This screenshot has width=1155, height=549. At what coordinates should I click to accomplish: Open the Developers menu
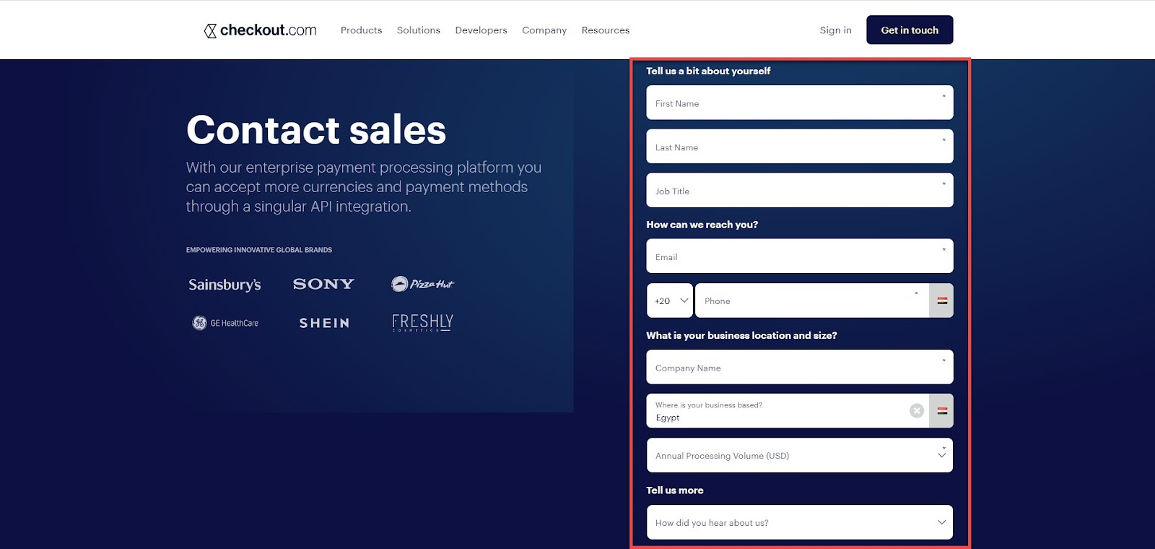click(481, 30)
